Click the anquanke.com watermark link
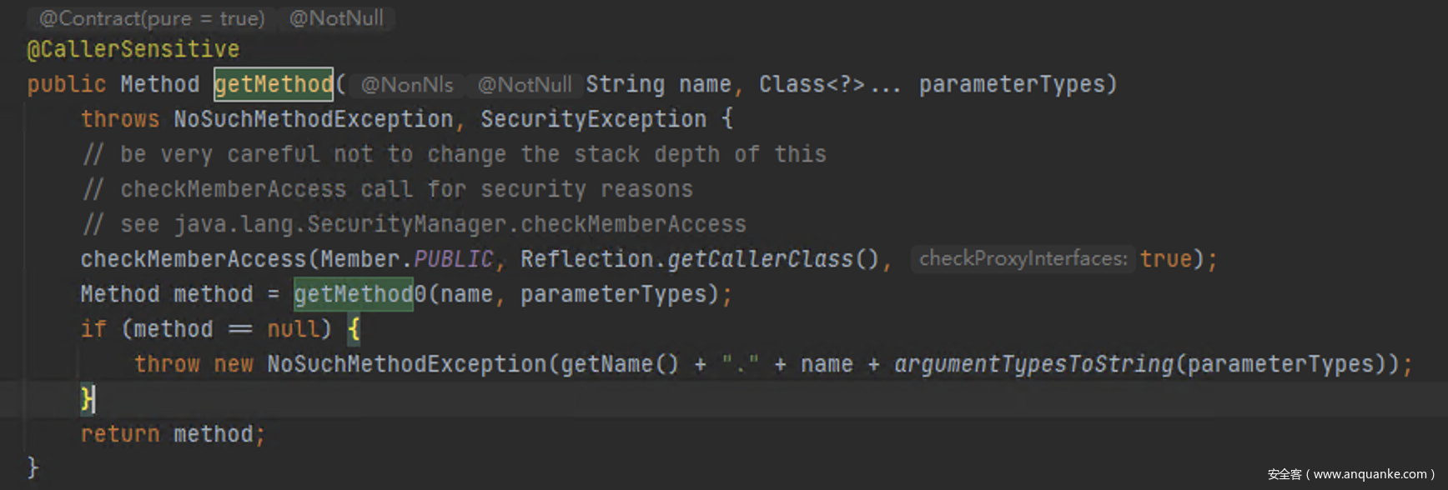The image size is (1448, 490). click(x=1351, y=474)
